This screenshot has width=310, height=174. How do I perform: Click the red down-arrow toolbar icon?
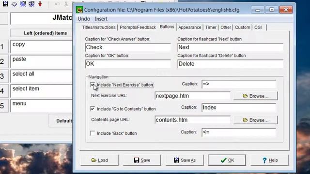40,4
